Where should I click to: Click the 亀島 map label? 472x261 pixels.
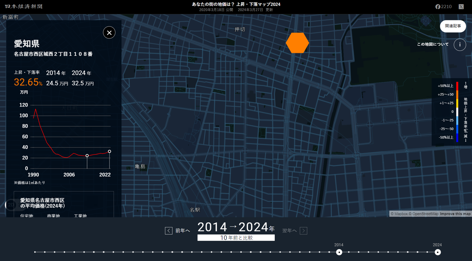tap(140, 166)
